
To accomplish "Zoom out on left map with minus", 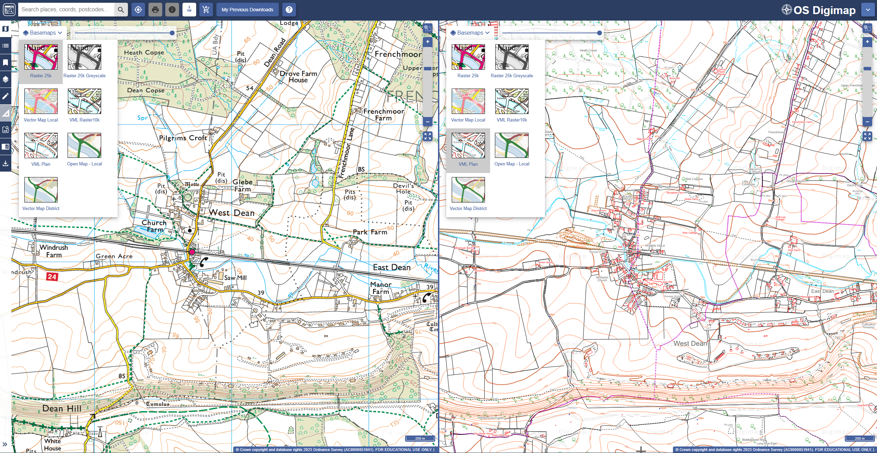I will [x=428, y=121].
